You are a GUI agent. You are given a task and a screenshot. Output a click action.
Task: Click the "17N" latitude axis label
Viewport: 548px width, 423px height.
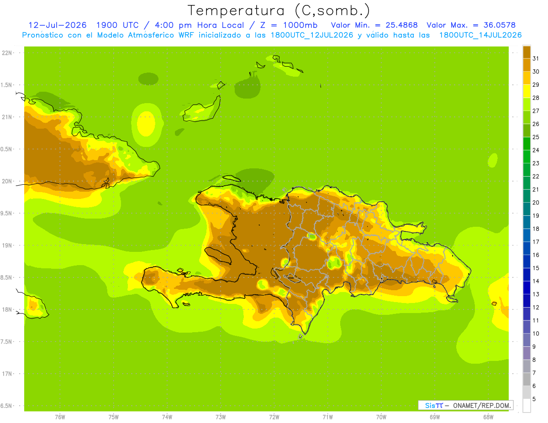6,374
